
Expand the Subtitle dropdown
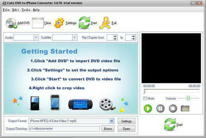point(75,38)
